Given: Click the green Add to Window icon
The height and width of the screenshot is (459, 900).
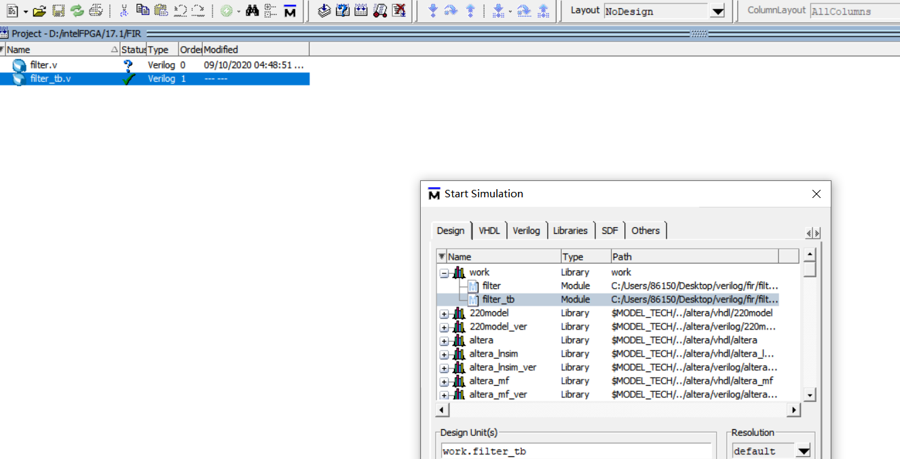Looking at the screenshot, I should pyautogui.click(x=226, y=11).
